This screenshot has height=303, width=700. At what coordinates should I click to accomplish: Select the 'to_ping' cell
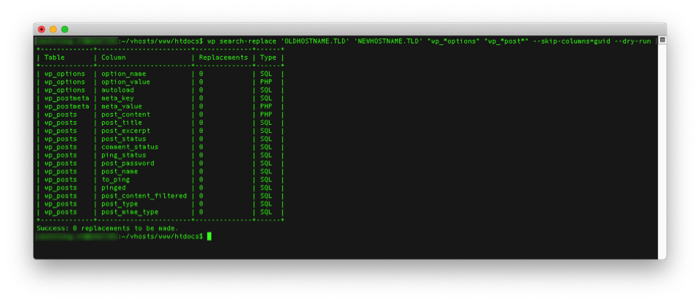coord(115,180)
